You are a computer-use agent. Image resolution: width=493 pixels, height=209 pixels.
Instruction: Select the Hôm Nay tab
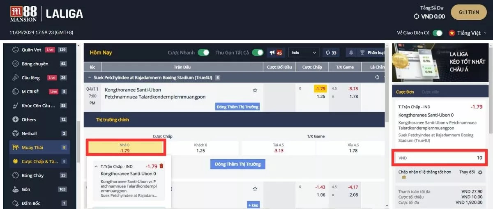(101, 53)
